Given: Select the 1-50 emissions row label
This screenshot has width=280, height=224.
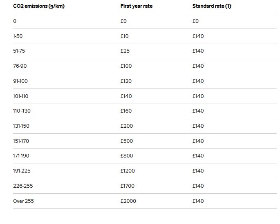Looking at the screenshot, I should pos(18,36).
